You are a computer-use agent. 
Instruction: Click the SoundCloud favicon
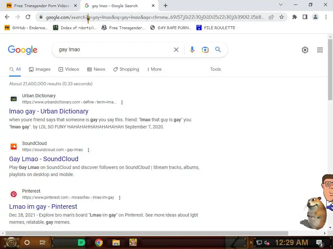14,147
